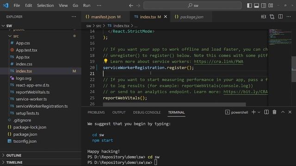Open the Selection menu
The height and width of the screenshot is (166, 296).
(45, 6)
